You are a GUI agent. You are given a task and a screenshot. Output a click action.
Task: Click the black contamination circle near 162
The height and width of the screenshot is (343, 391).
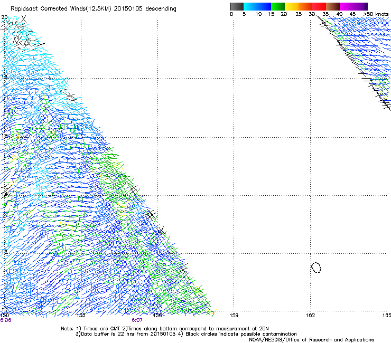[316, 267]
